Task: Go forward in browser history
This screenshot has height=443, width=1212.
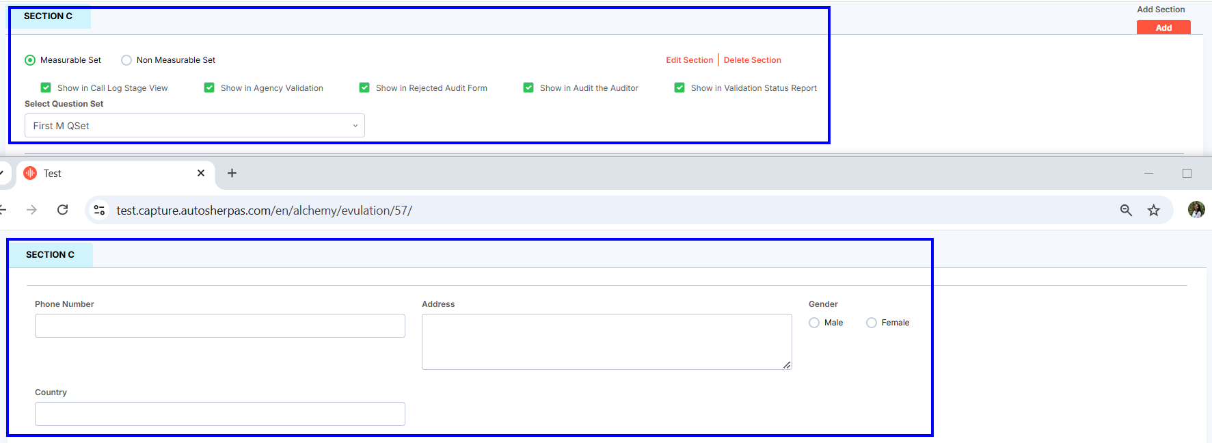Action: pos(31,210)
